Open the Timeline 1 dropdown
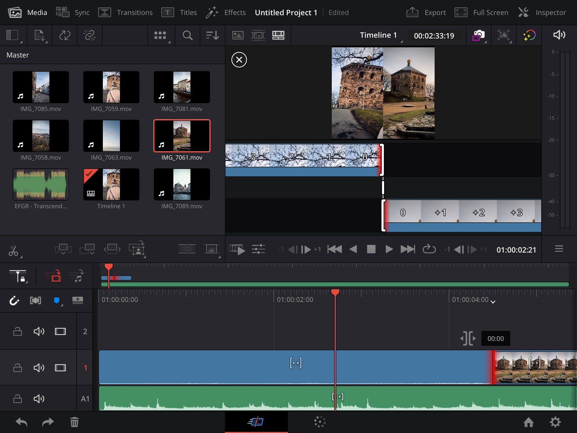The width and height of the screenshot is (577, 433). [x=379, y=35]
